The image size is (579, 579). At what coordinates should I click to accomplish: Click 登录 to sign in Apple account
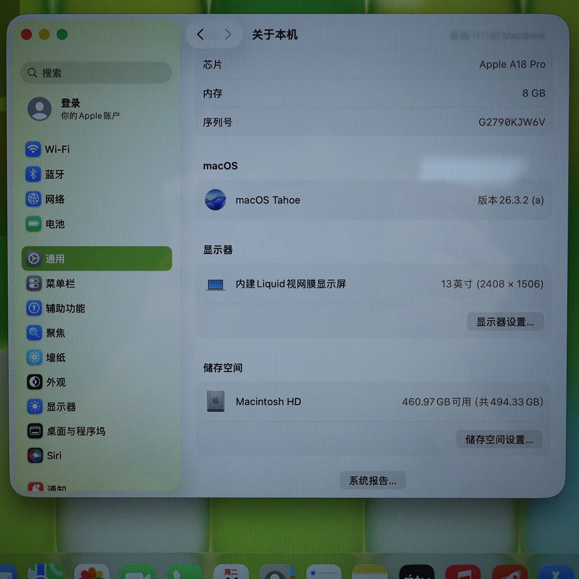click(71, 103)
